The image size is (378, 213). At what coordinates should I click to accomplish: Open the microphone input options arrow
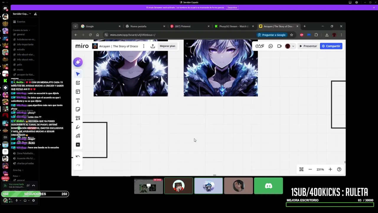click(x=20, y=200)
